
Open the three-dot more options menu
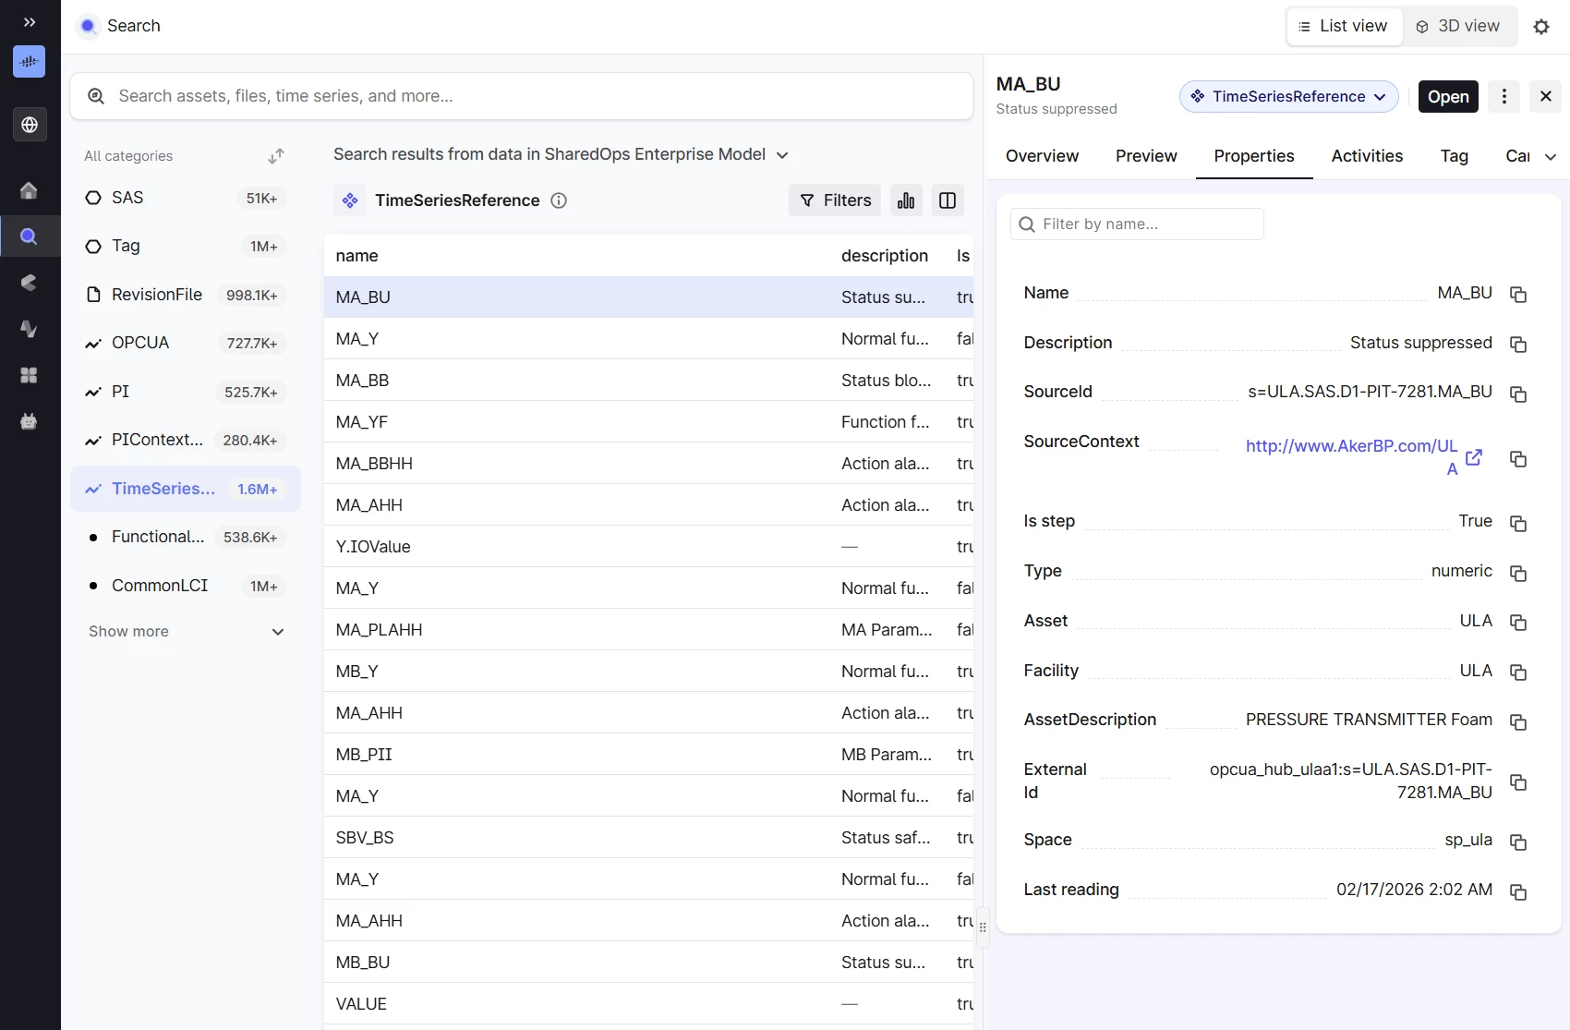click(x=1504, y=96)
